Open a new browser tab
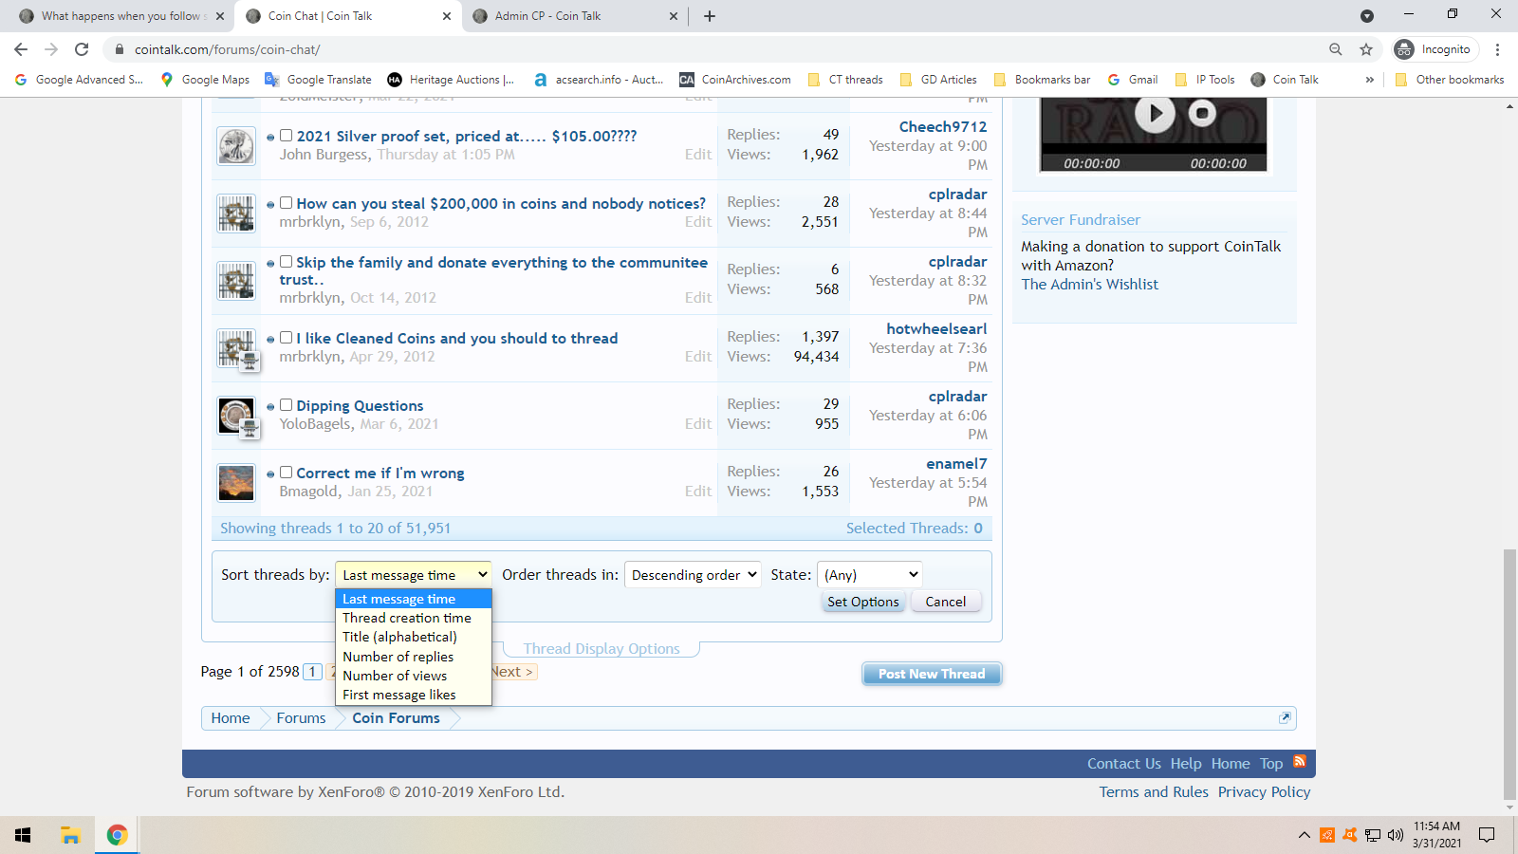Viewport: 1518px width, 854px height. 710,16
